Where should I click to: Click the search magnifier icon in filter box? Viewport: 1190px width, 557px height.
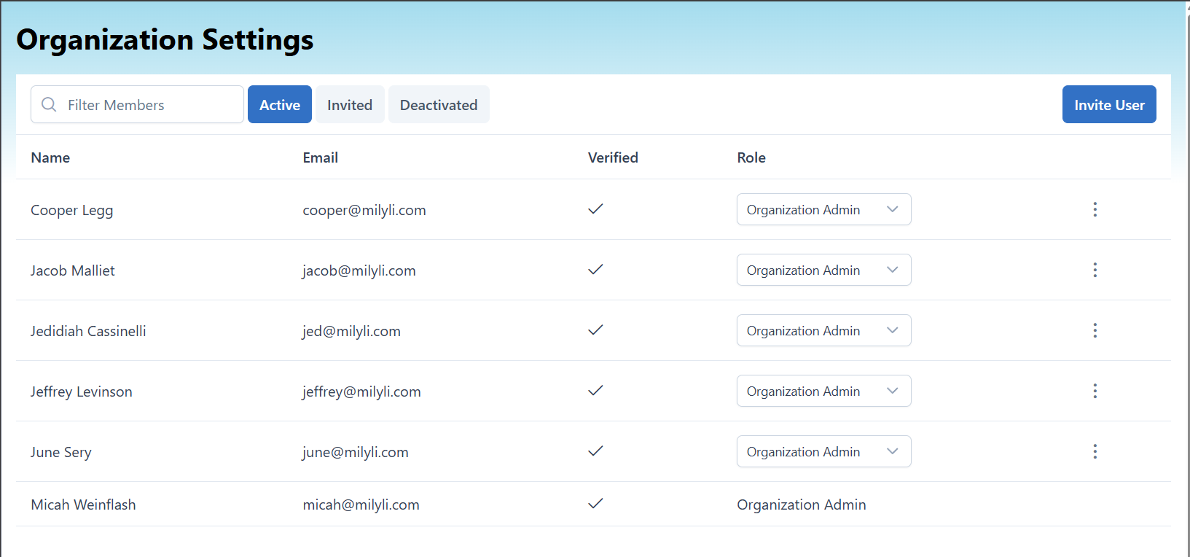pos(49,104)
